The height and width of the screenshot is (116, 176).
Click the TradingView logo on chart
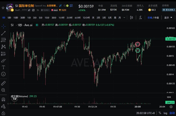14,99
